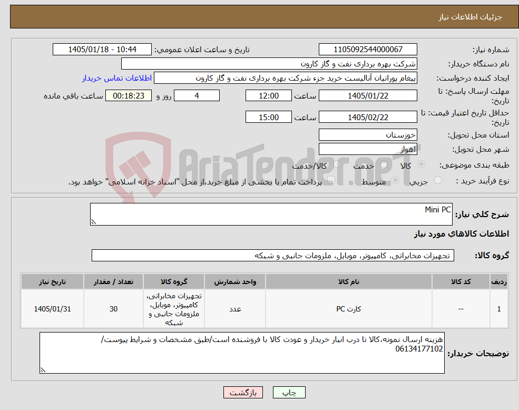Select the متوسط purchase type radio
The height and width of the screenshot is (410, 519).
[x=396, y=180]
